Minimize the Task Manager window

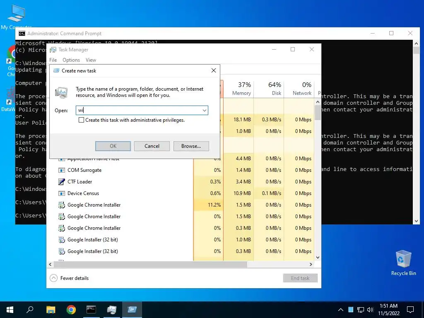point(274,50)
